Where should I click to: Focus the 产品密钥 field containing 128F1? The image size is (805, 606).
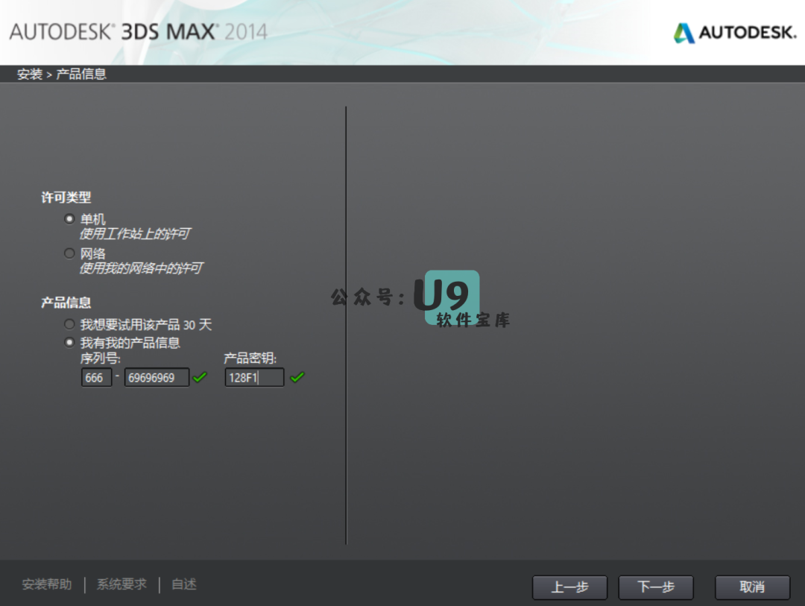click(x=254, y=378)
